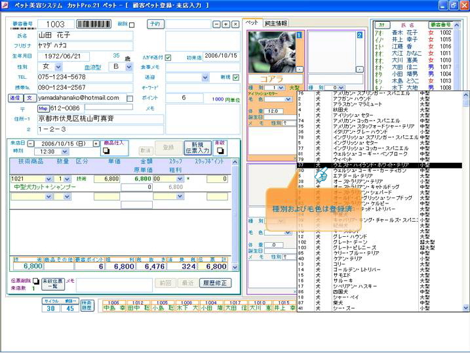The width and height of the screenshot is (470, 353).
Task: Open the Map button beside postal code
Action: [43, 108]
